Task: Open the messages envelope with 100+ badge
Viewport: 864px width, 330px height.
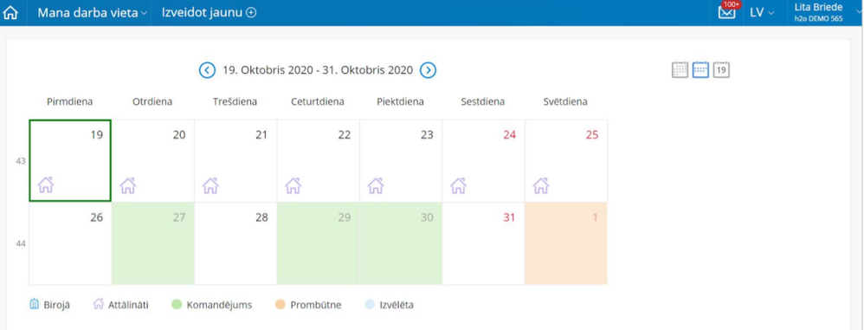Action: click(727, 11)
